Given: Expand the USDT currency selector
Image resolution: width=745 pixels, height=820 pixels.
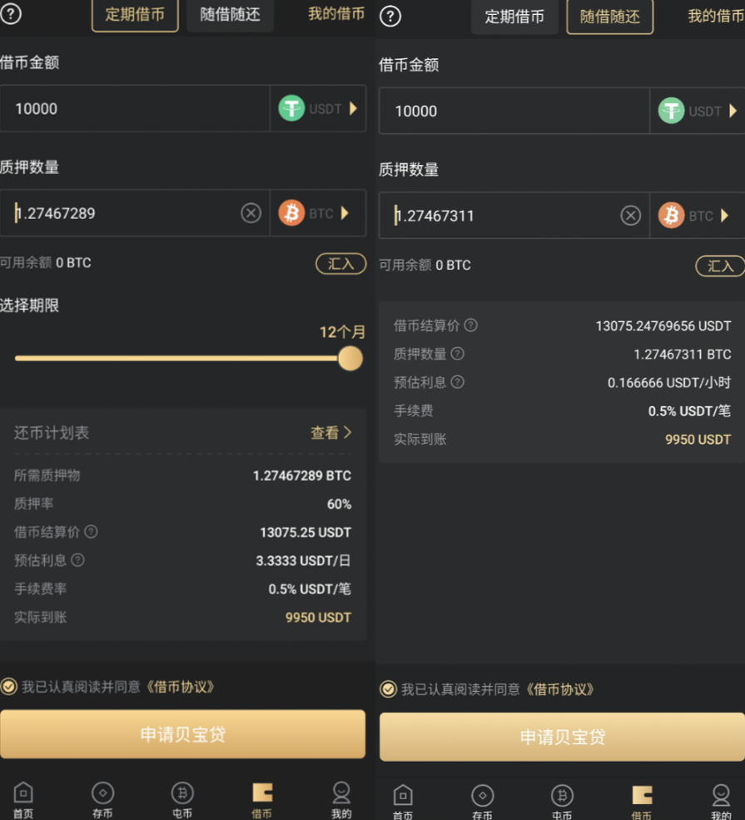Looking at the screenshot, I should (x=354, y=109).
